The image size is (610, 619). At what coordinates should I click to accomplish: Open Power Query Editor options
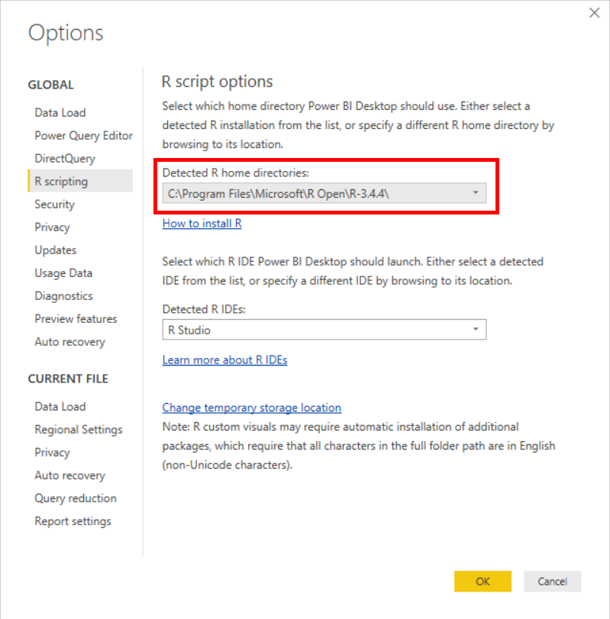click(x=83, y=135)
